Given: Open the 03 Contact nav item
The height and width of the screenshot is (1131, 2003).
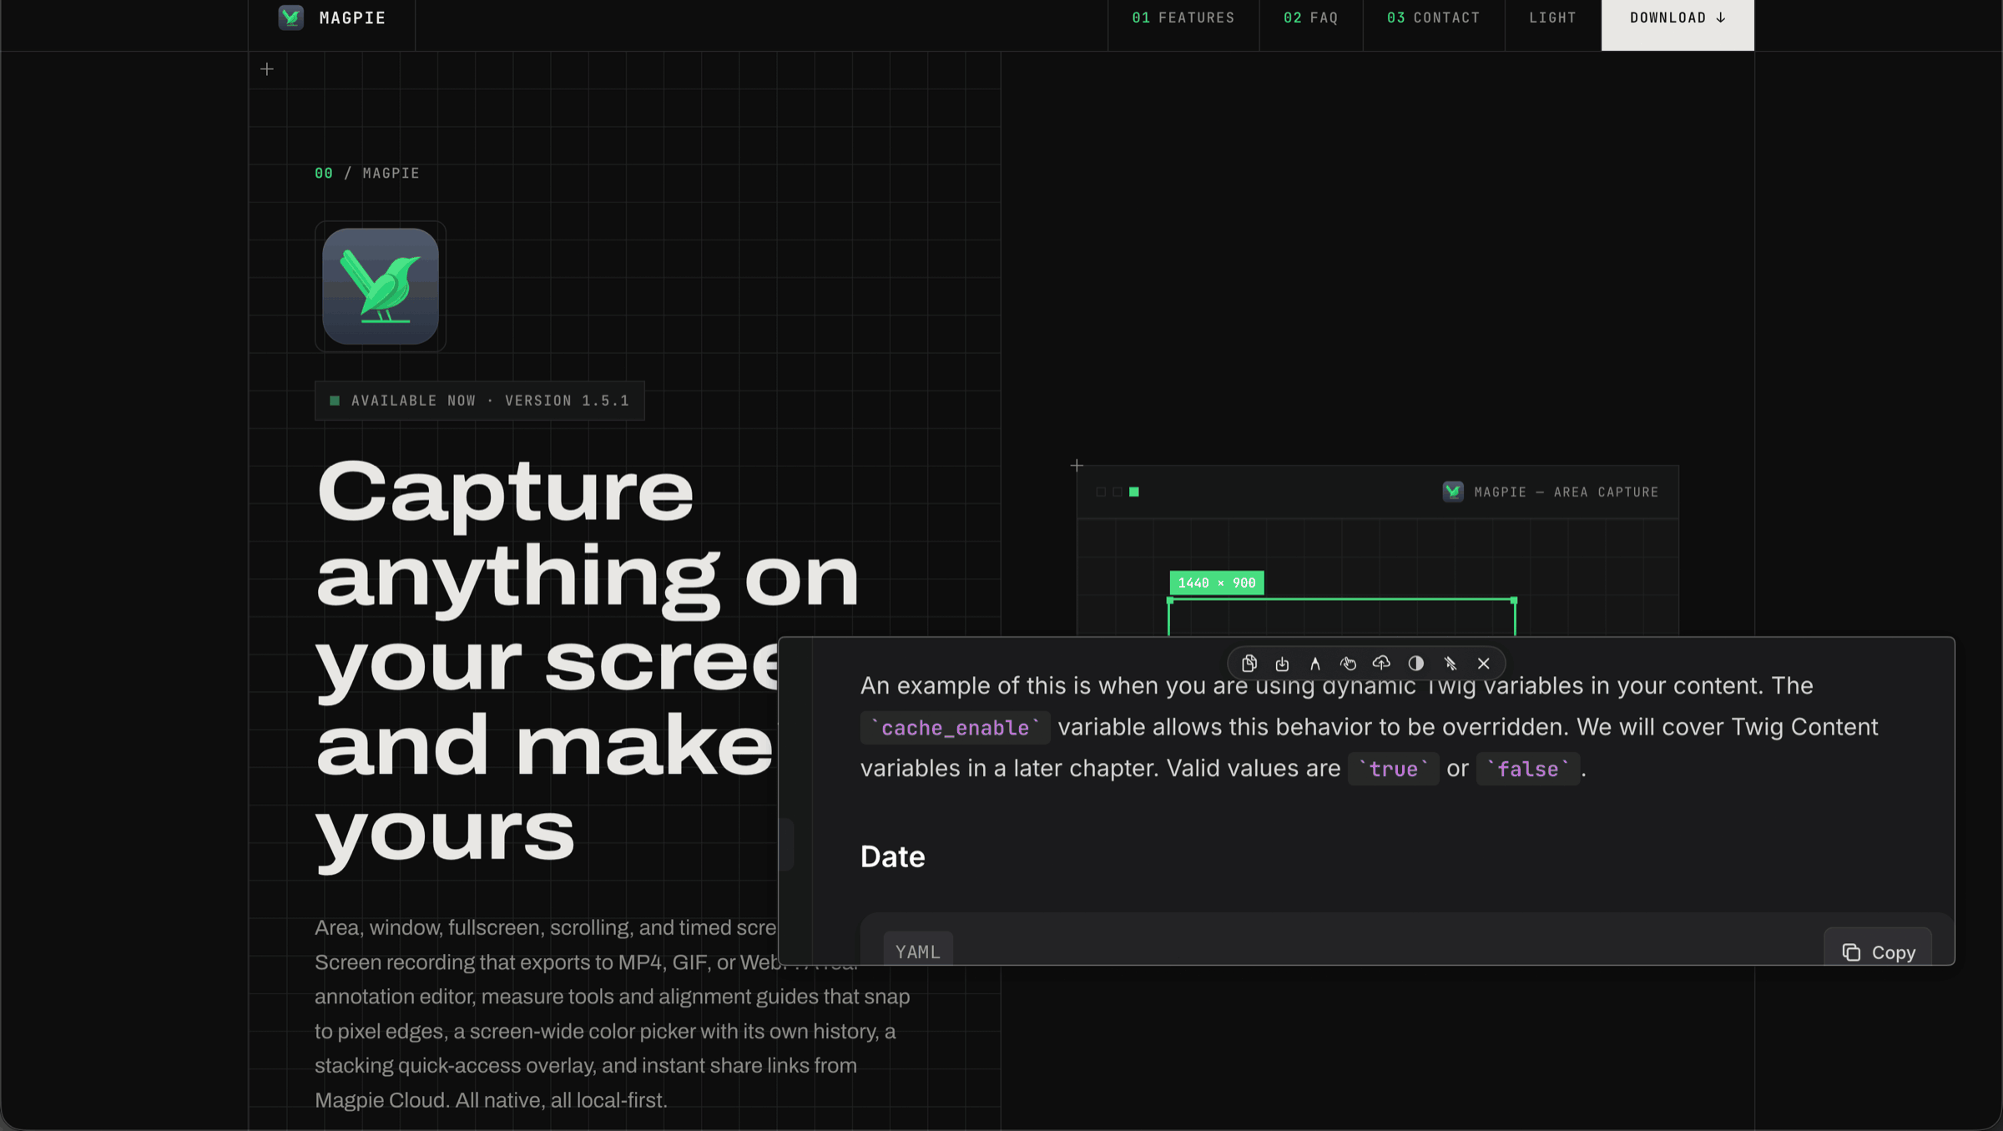Looking at the screenshot, I should 1433,18.
